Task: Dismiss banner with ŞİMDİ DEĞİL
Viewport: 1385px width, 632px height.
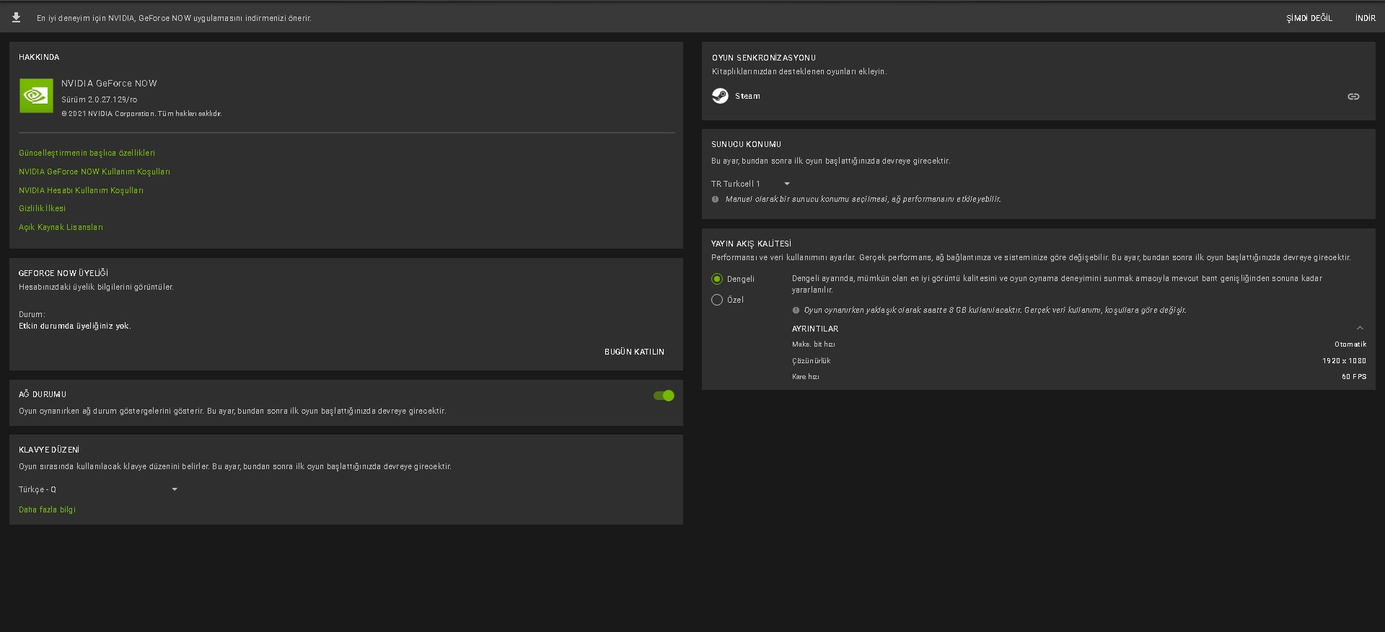Action: pyautogui.click(x=1309, y=18)
